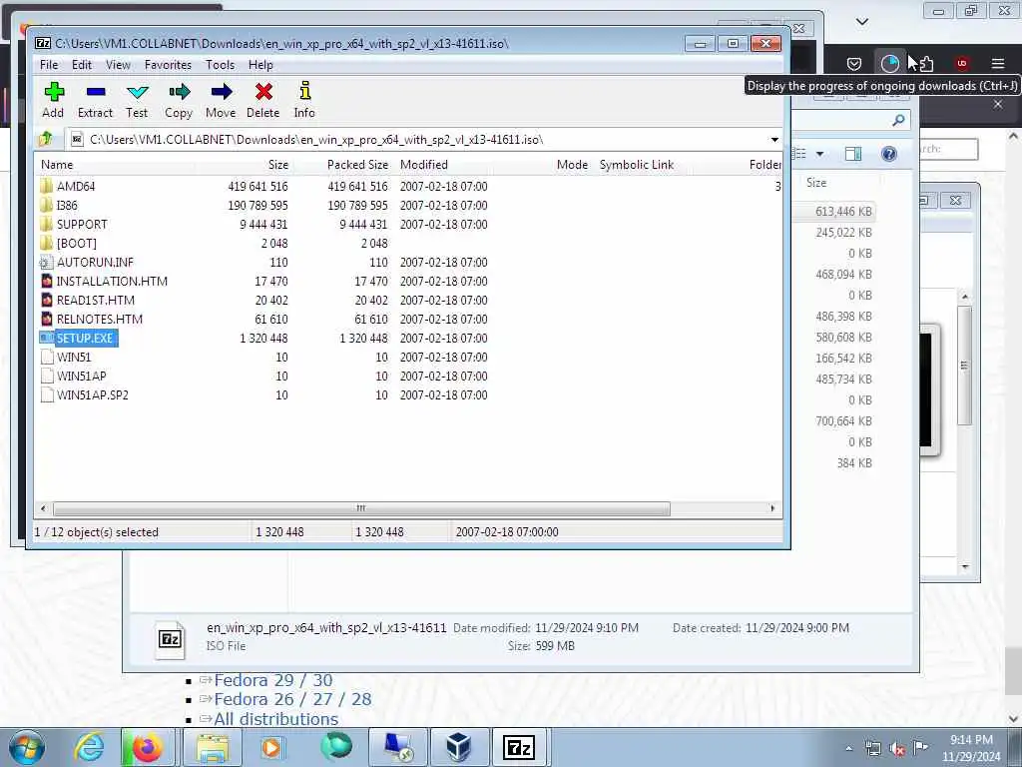Click the Delete toolbar icon

pyautogui.click(x=263, y=100)
